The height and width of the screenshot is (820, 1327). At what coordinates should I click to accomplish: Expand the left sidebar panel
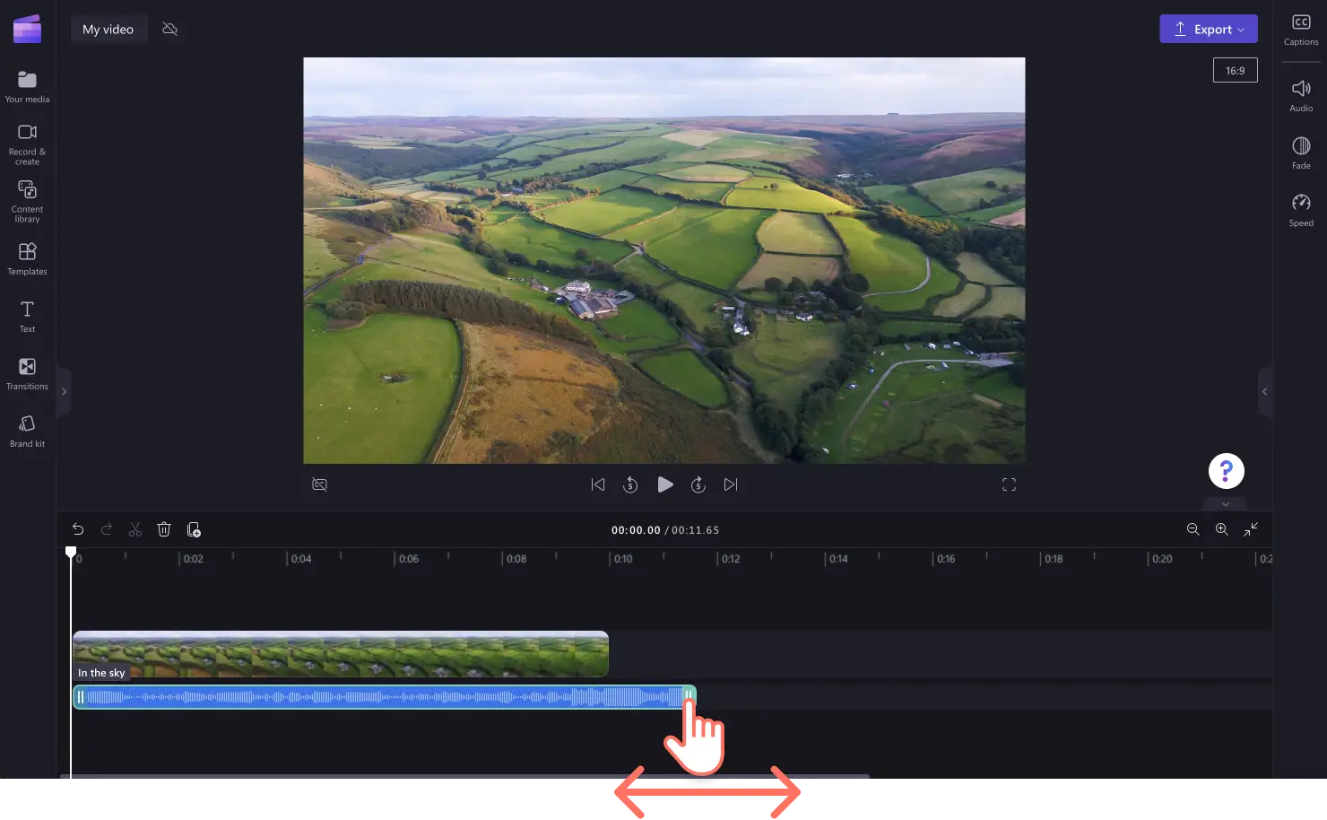tap(64, 391)
